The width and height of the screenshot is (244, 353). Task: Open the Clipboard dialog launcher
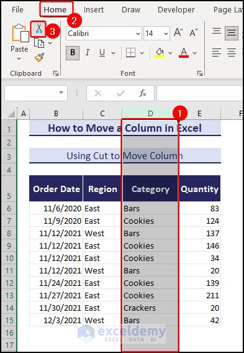pyautogui.click(x=56, y=73)
